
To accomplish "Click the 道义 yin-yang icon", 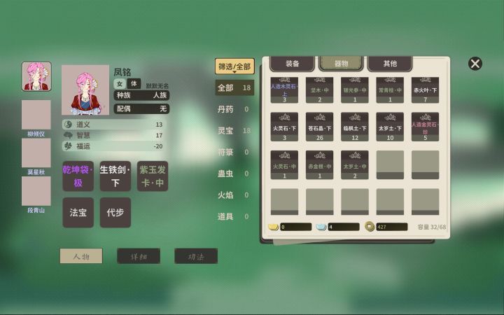I will [68, 125].
